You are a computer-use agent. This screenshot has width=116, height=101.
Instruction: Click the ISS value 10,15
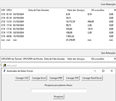pyautogui.click(x=90, y=29)
